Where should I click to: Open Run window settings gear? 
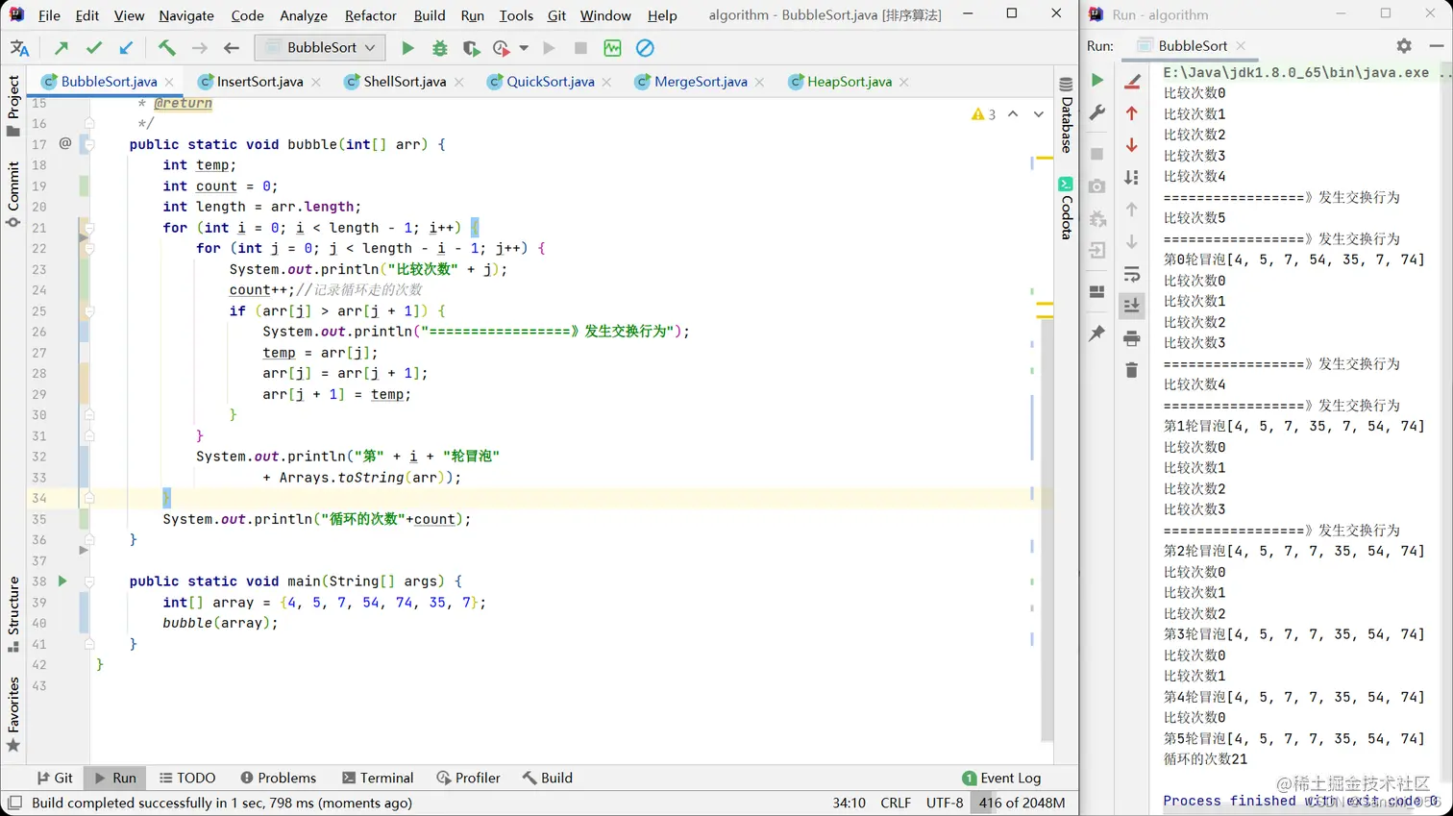coord(1404,45)
